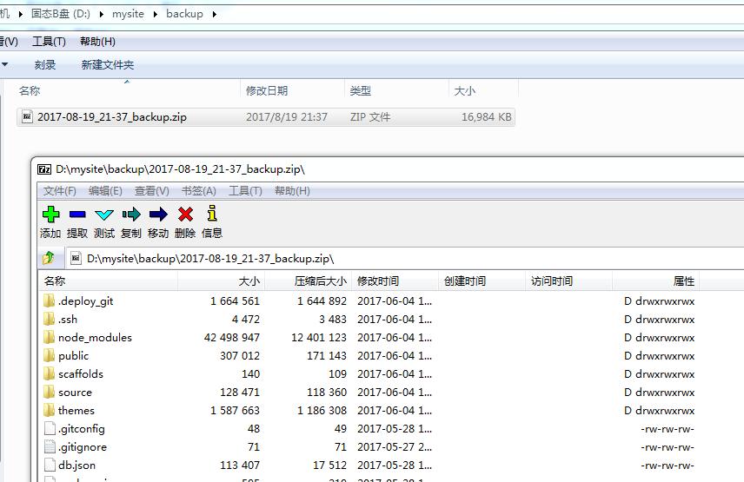
Task: Click the 7z title bar icon
Action: [44, 169]
